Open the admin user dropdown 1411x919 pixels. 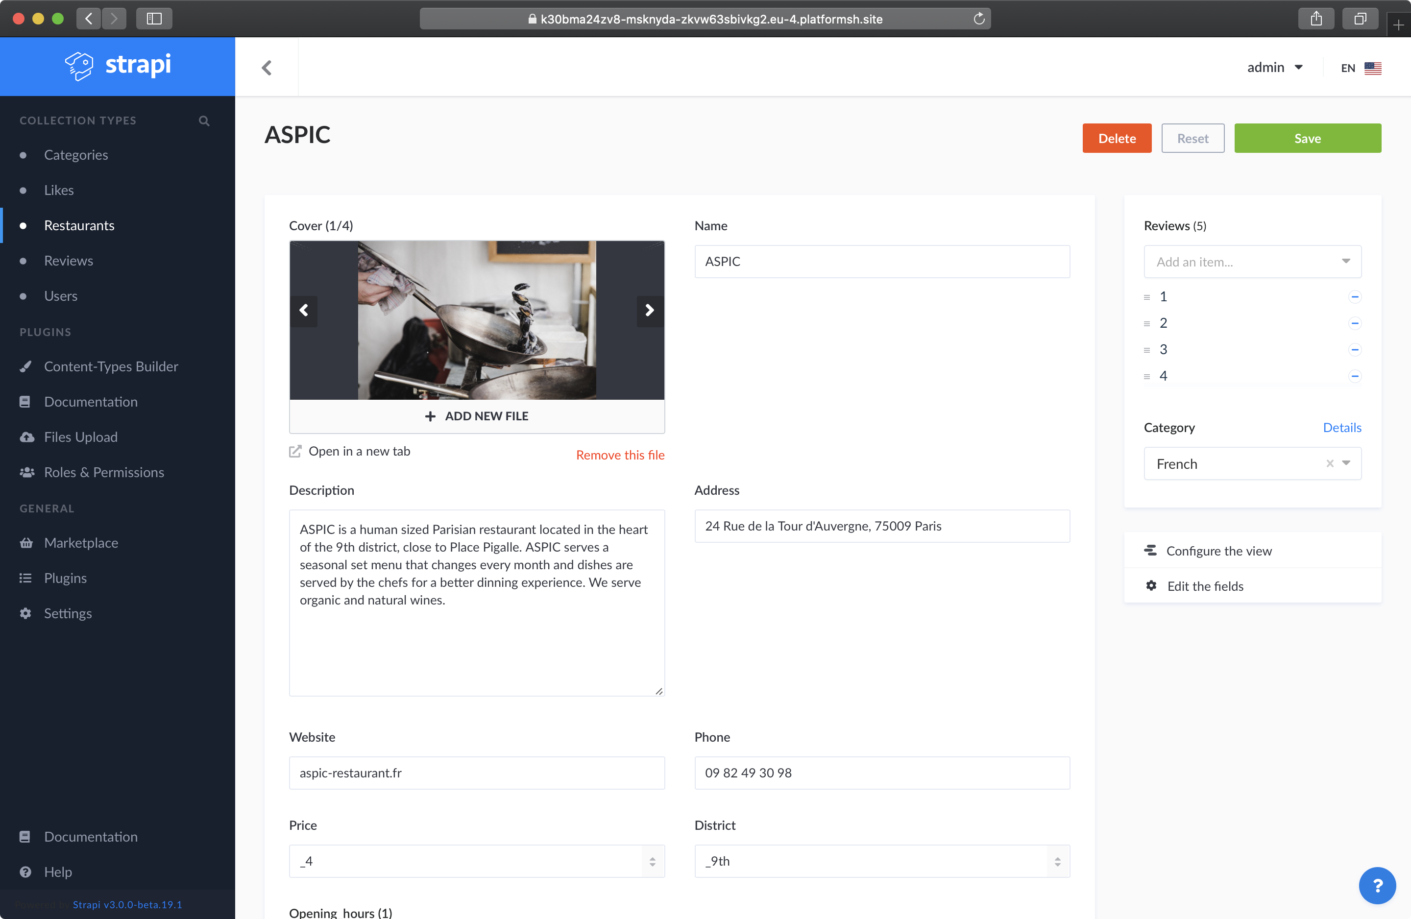coord(1275,68)
